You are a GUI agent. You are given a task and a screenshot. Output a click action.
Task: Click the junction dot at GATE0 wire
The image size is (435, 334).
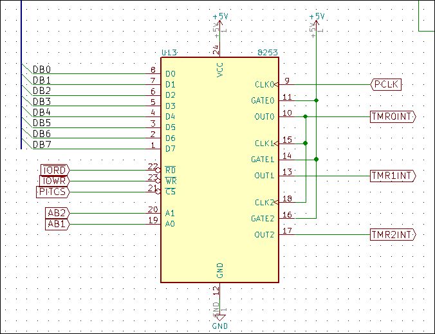[316, 100]
